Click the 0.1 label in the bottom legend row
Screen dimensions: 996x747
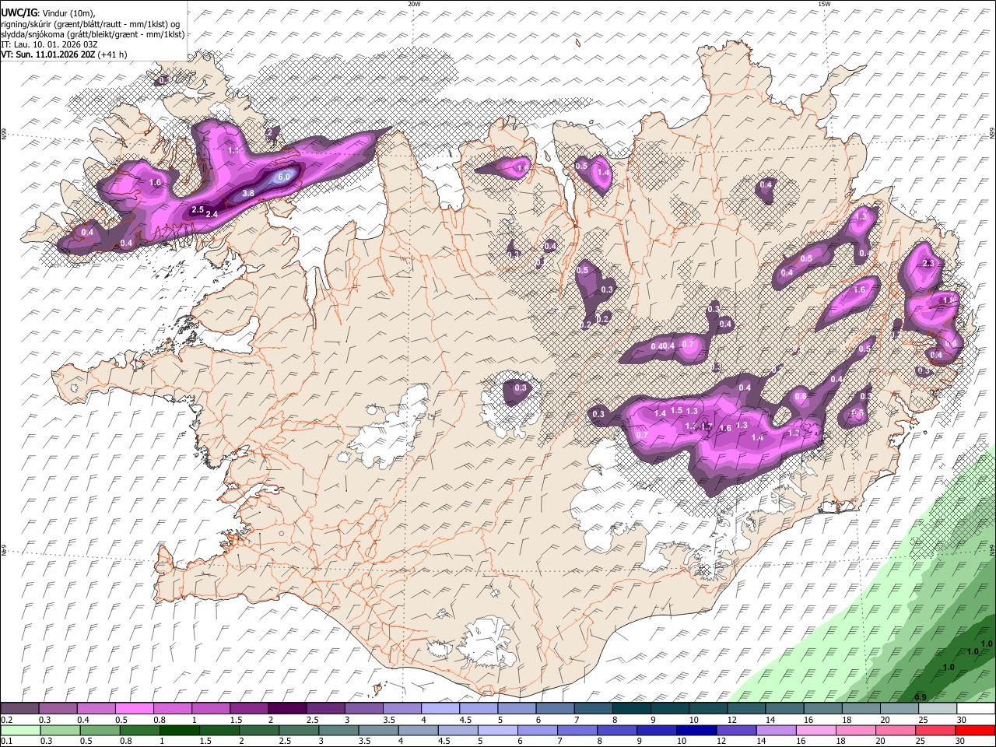7,741
